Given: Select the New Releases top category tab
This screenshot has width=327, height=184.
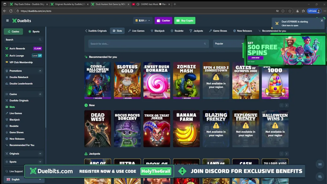Looking at the screenshot, I should point(242,31).
